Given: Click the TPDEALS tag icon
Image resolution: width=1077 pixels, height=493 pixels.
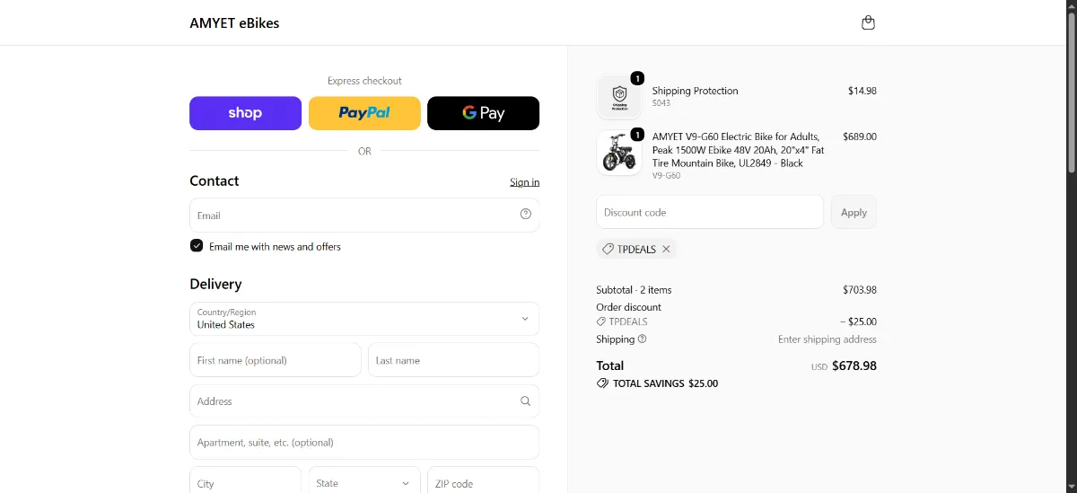Looking at the screenshot, I should [x=608, y=249].
